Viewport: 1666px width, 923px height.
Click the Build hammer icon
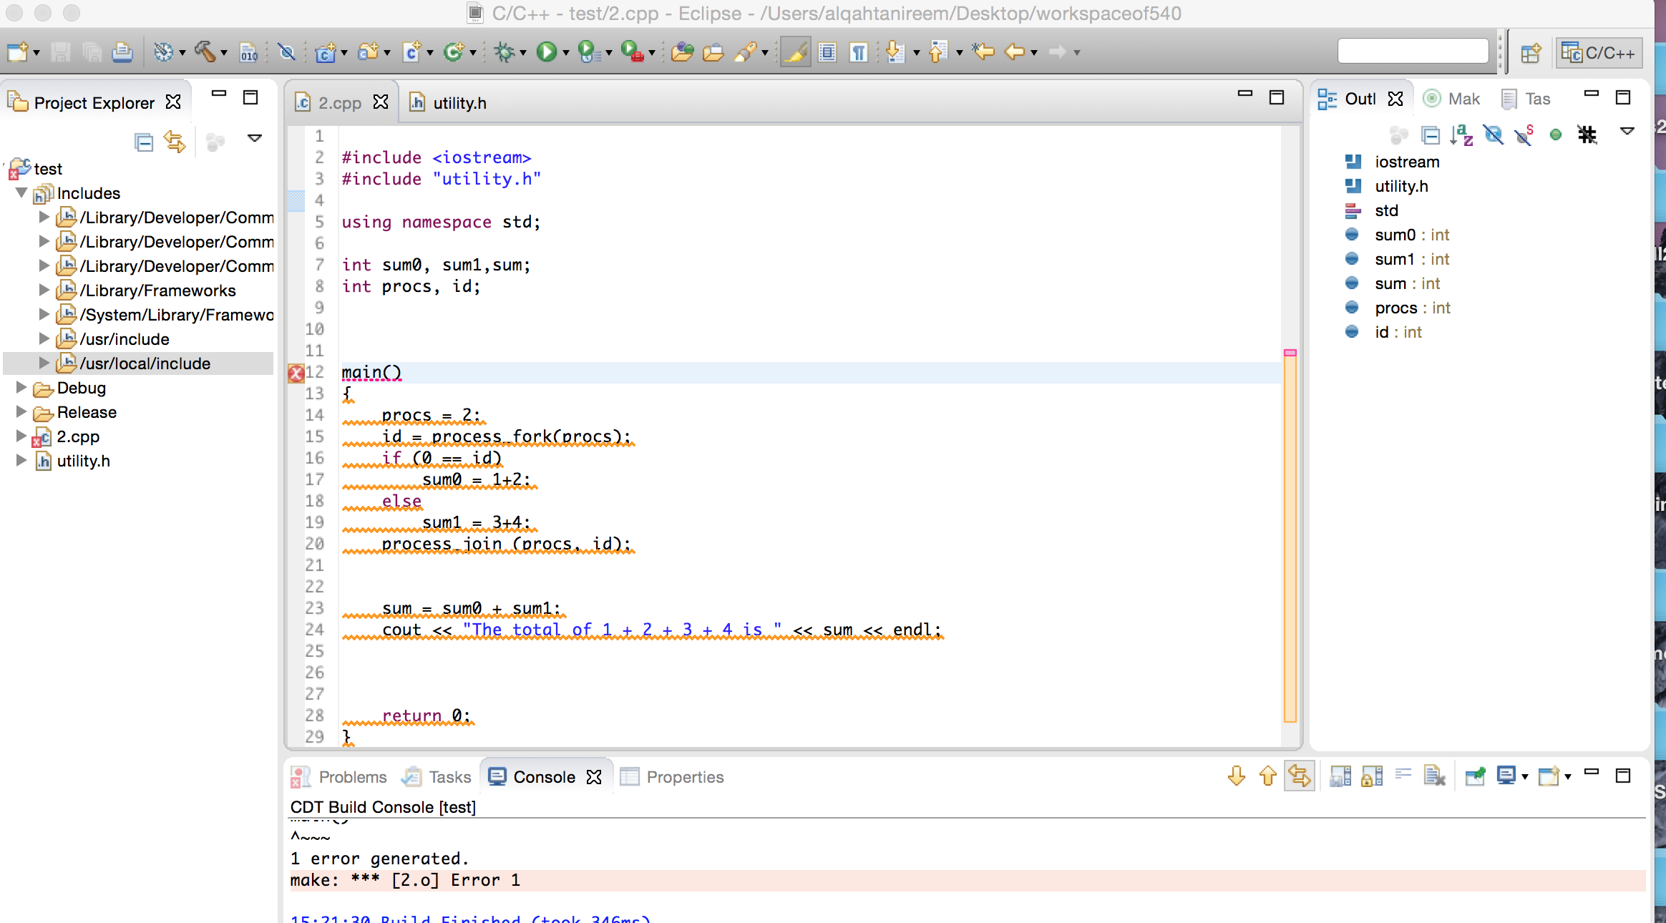205,52
